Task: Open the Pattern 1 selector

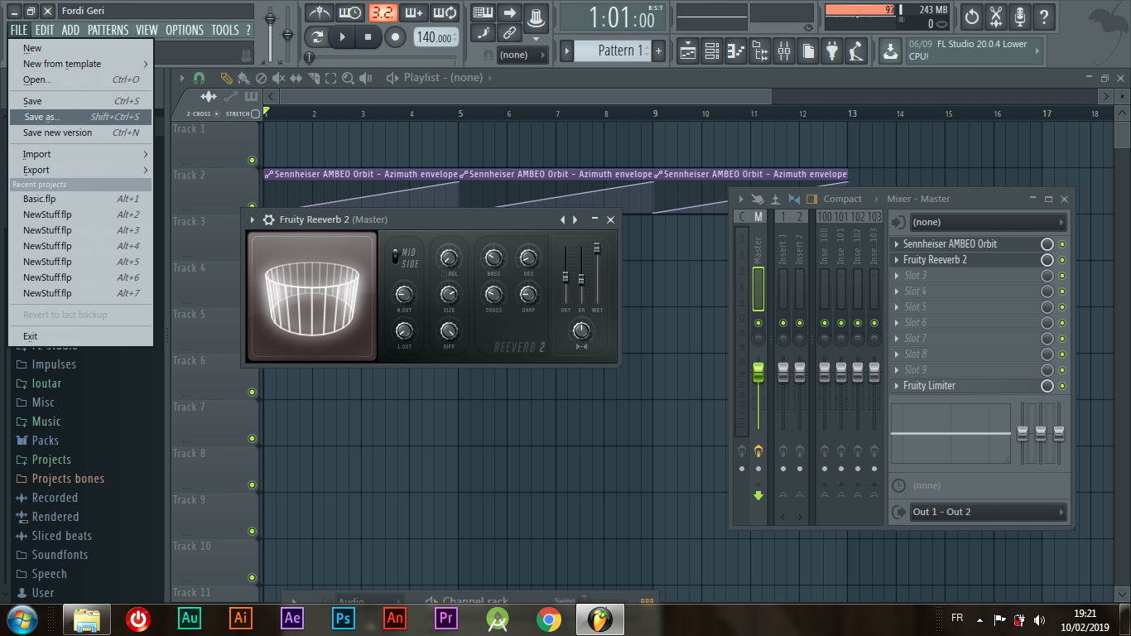Action: (x=612, y=51)
